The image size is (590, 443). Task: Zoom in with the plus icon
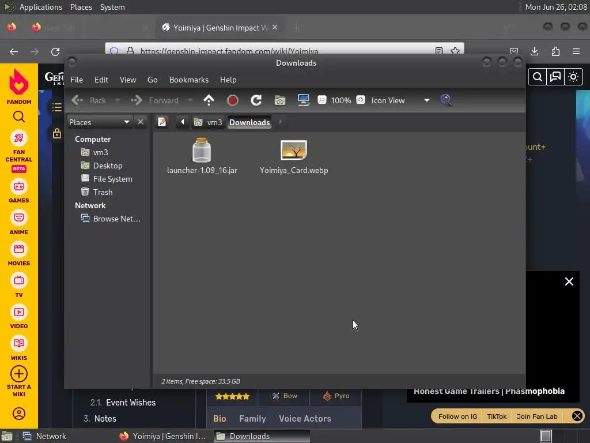click(x=361, y=100)
